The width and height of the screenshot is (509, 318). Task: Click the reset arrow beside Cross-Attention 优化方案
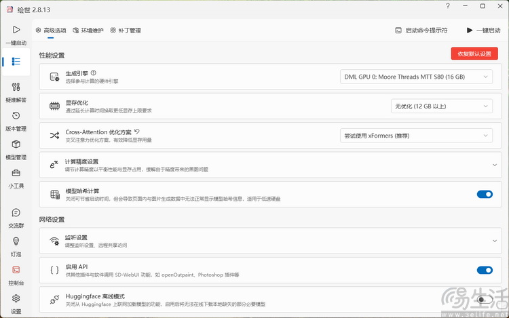tap(136, 132)
